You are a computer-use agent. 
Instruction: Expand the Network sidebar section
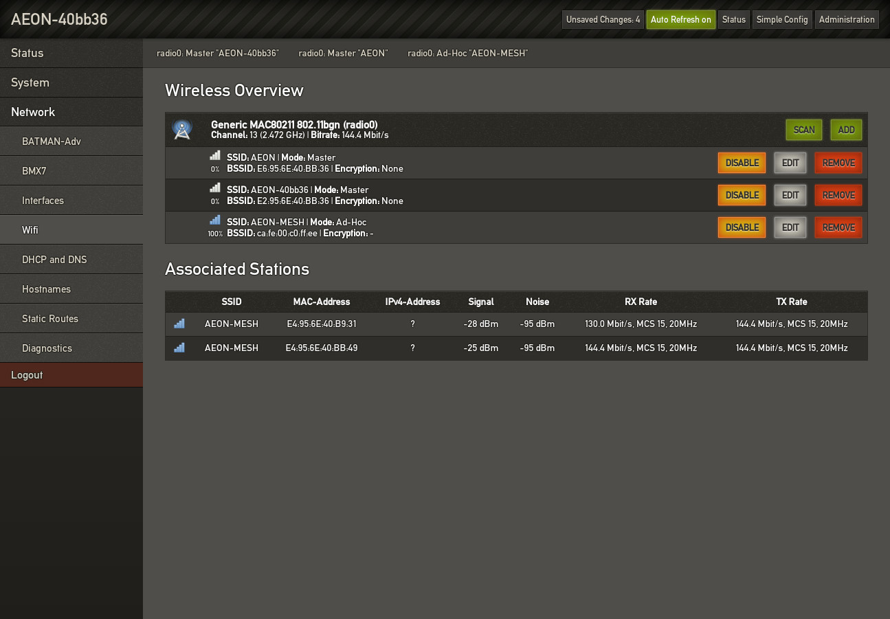point(33,112)
